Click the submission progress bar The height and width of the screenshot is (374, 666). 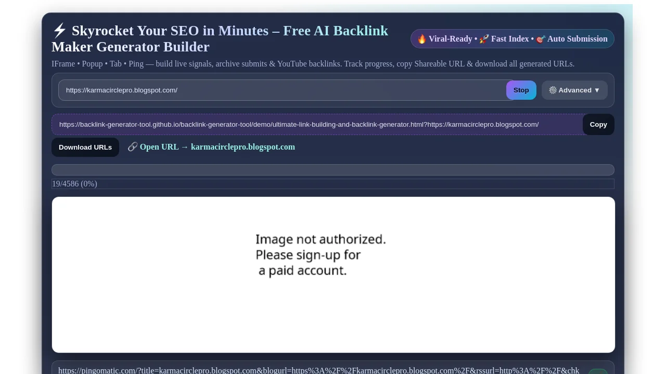[333, 170]
